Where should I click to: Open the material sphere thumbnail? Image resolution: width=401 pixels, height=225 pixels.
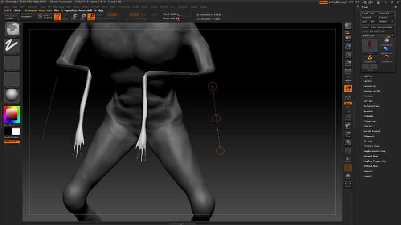click(12, 96)
